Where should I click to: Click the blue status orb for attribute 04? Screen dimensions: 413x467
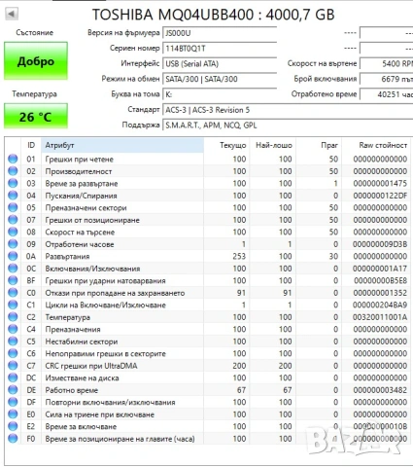coord(13,196)
